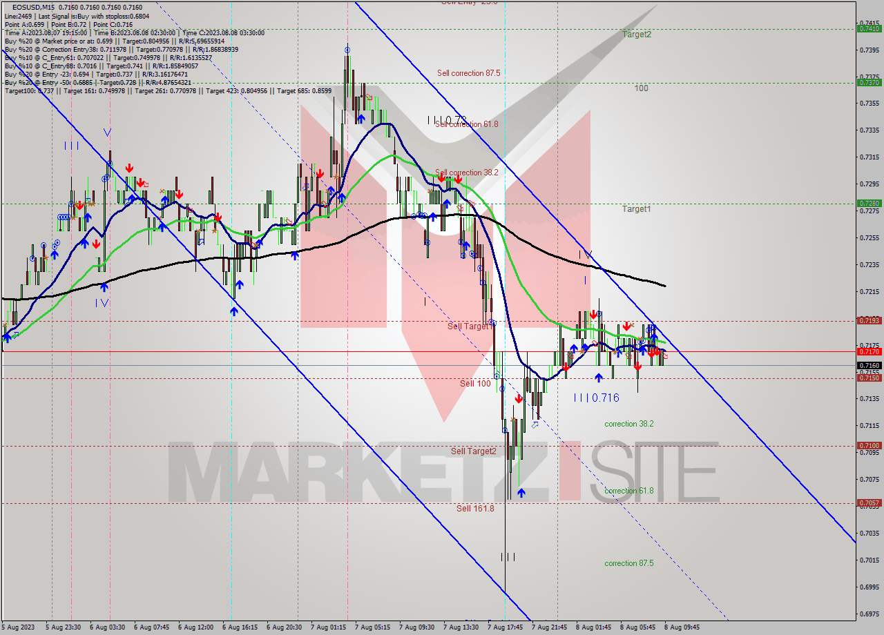The width and height of the screenshot is (884, 635).
Task: Click the black 0.7160 current price tag
Action: (869, 365)
